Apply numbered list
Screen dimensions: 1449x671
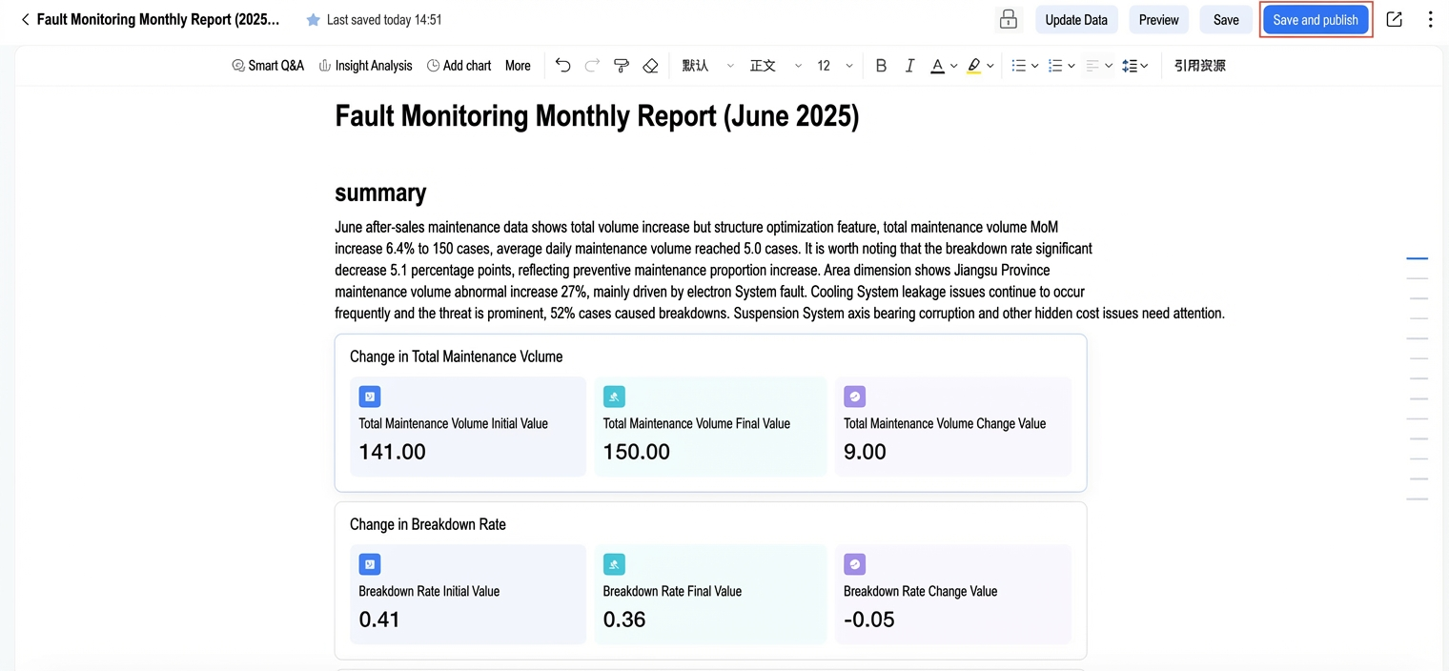pyautogui.click(x=1055, y=66)
